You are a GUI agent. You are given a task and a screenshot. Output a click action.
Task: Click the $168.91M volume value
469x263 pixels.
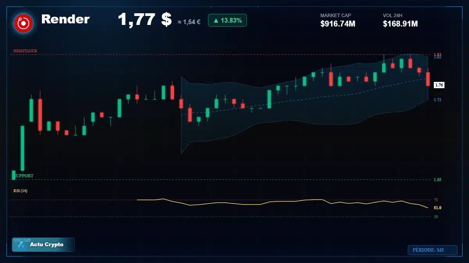(400, 24)
